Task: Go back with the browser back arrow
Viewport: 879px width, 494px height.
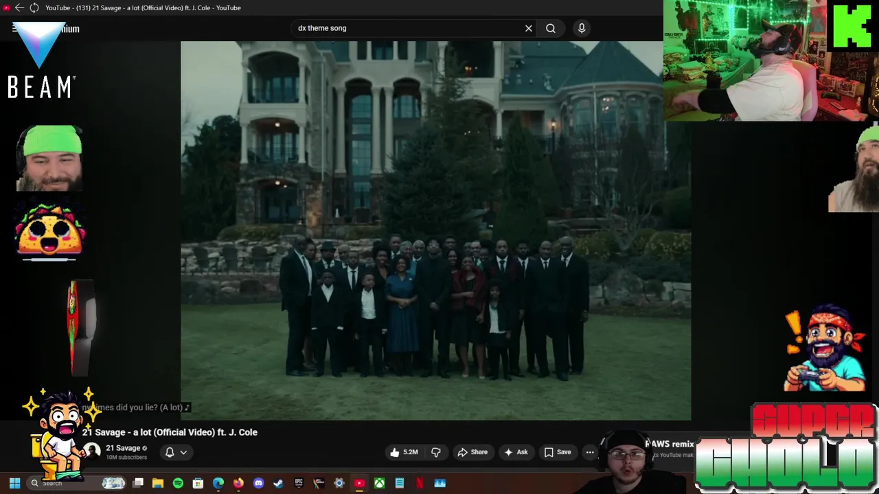Action: [19, 8]
